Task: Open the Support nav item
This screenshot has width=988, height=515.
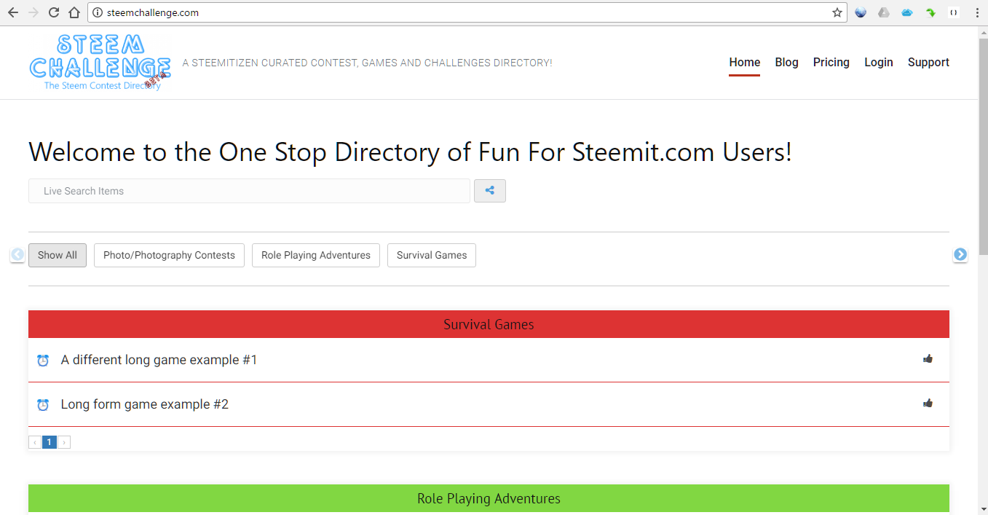Action: (928, 63)
